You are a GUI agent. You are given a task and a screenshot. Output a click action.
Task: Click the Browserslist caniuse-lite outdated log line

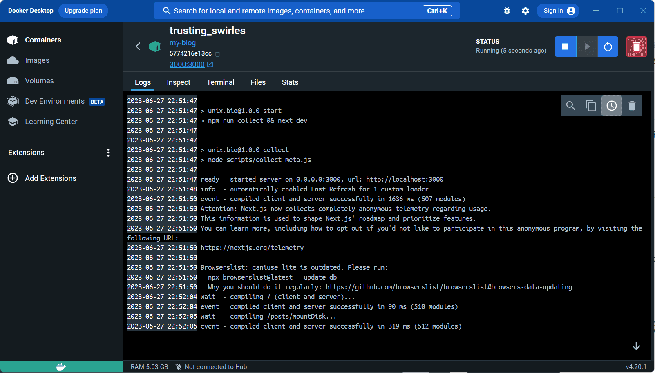(294, 267)
